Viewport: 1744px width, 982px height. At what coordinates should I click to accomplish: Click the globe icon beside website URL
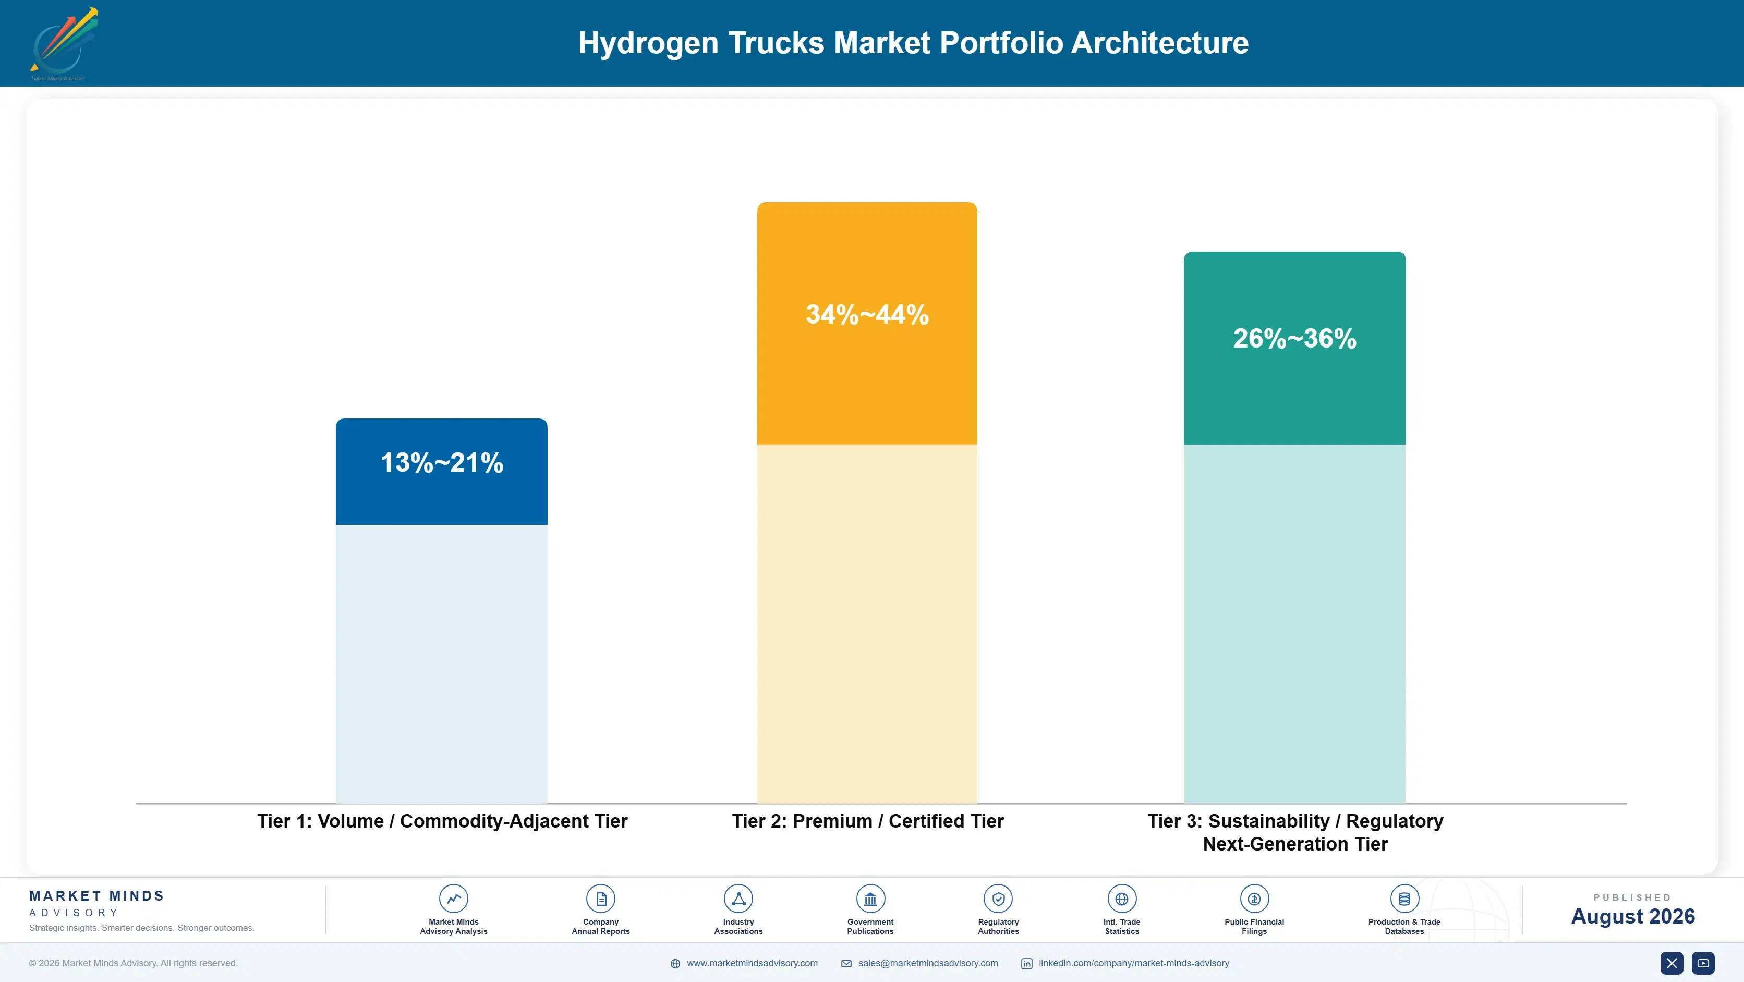click(675, 964)
